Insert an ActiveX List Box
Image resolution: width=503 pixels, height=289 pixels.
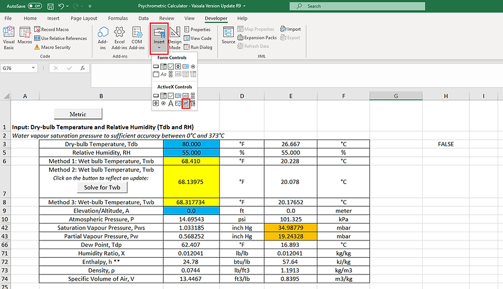tap(178, 95)
